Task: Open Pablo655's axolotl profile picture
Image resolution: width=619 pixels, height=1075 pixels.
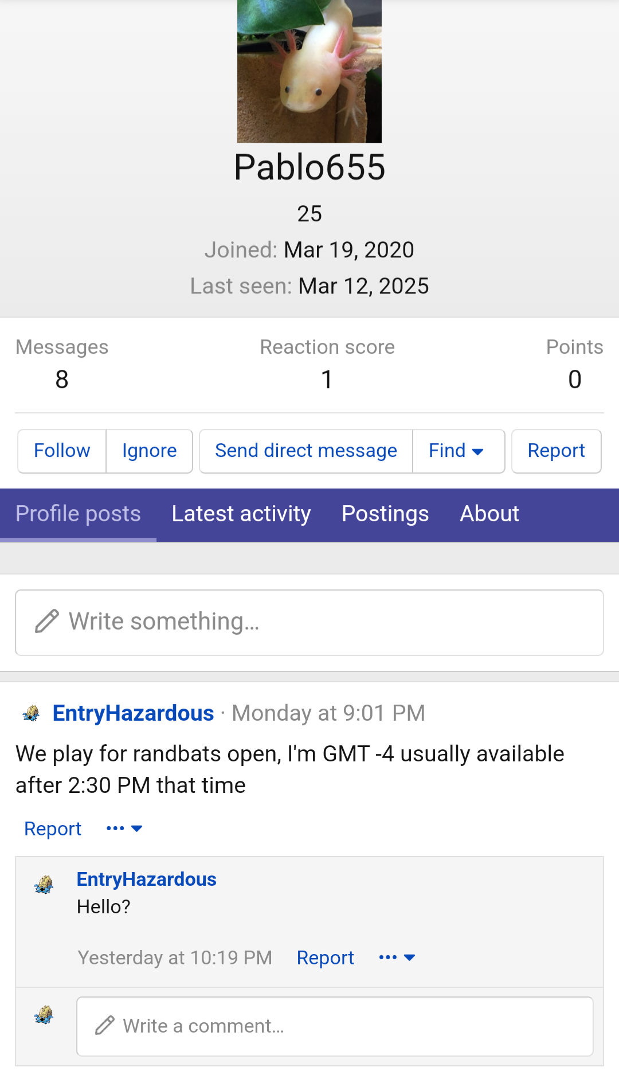Action: [309, 71]
